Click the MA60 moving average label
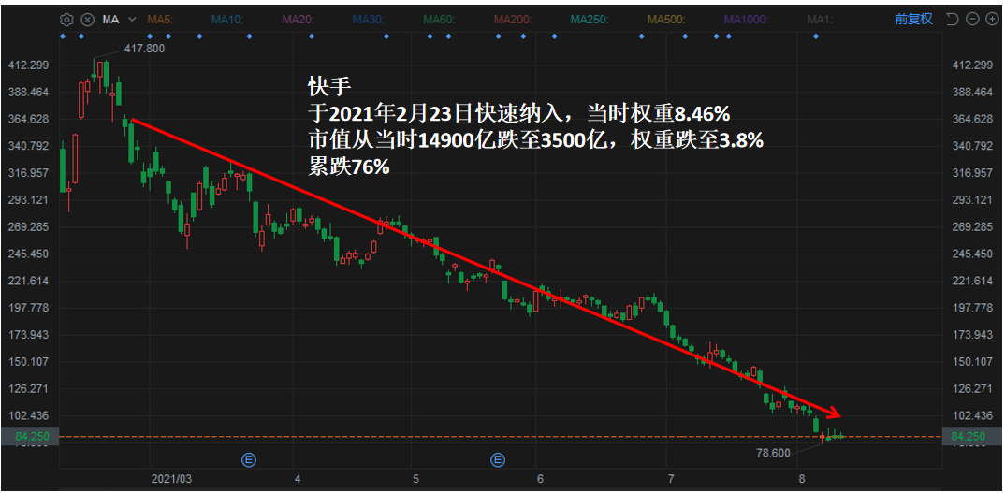Screen dimensions: 1005x493 (x=439, y=20)
